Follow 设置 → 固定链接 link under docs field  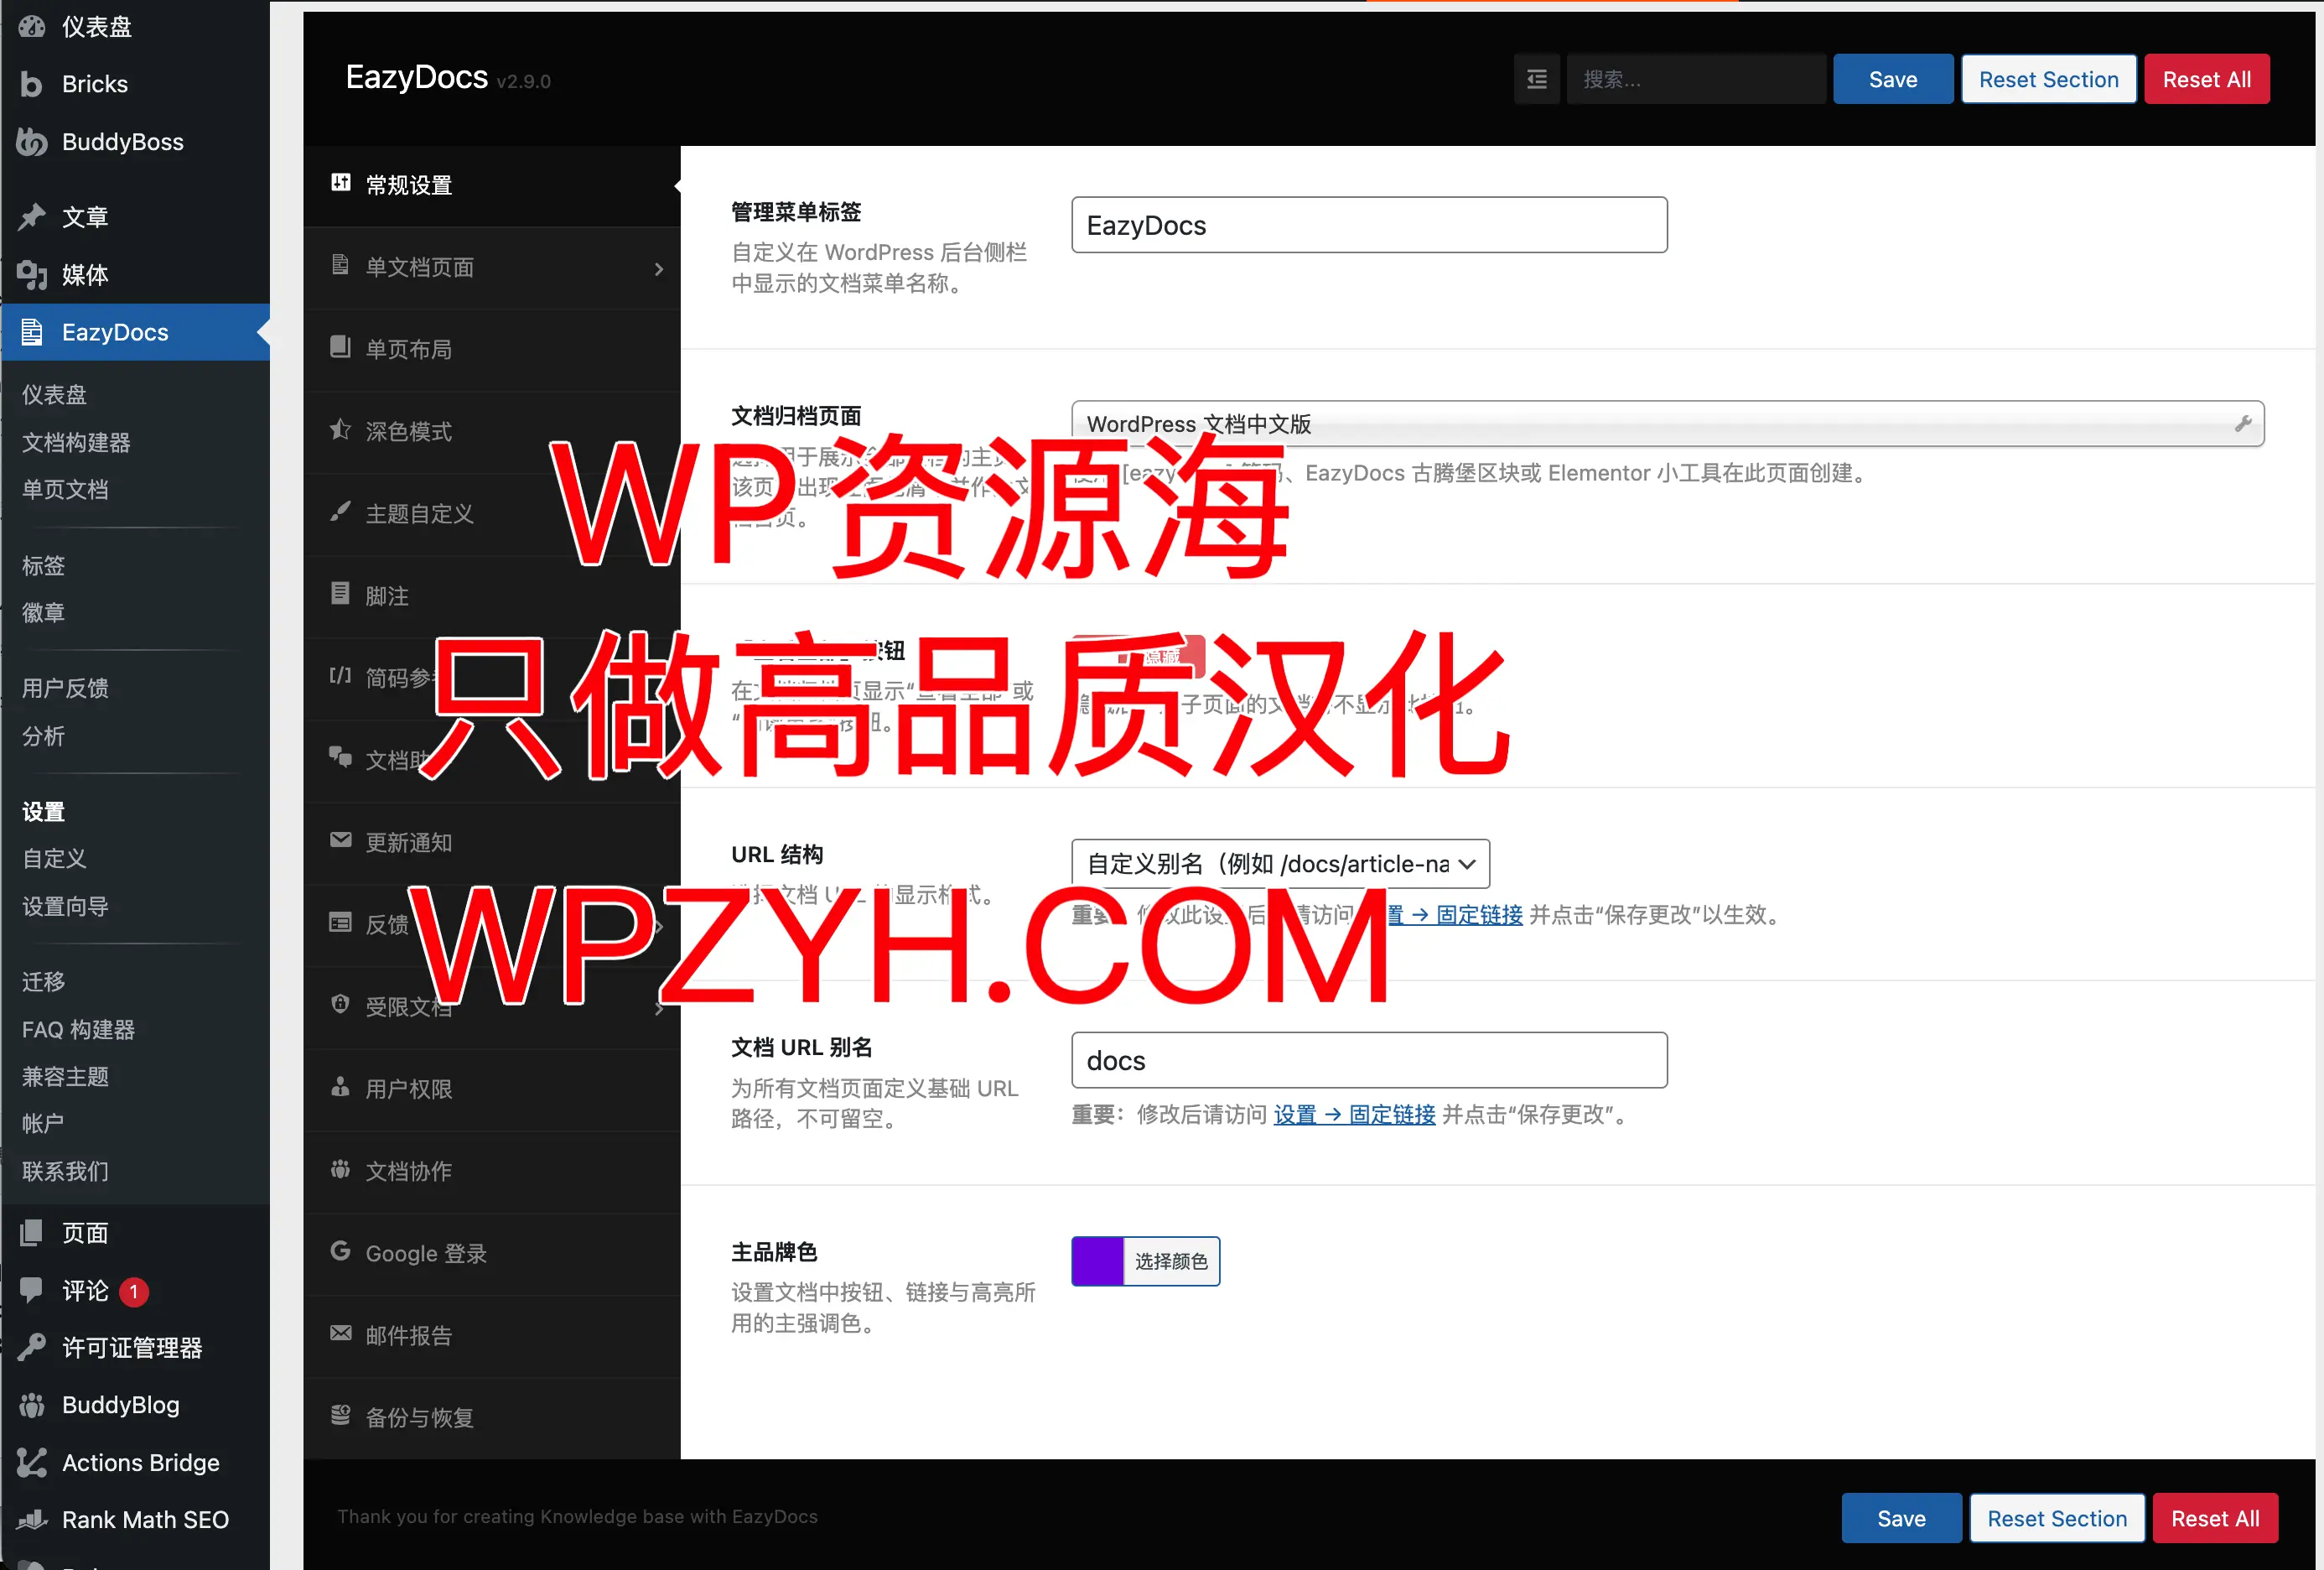point(1354,1114)
